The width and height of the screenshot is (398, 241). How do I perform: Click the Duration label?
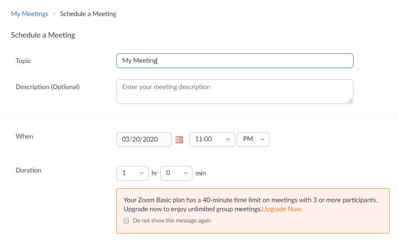pos(28,170)
